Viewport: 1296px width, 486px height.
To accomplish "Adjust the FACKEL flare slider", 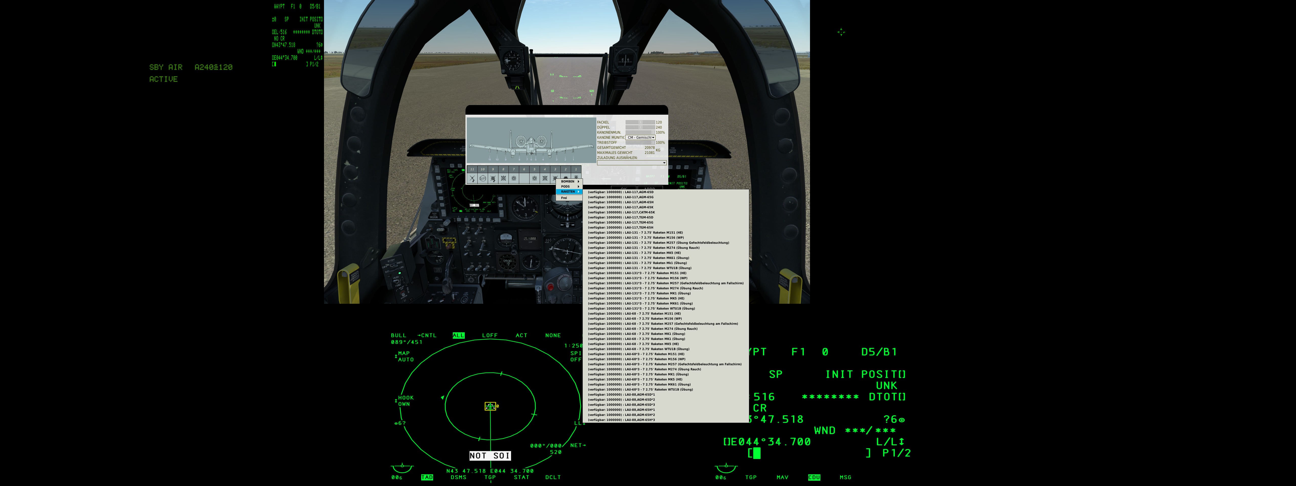I will click(x=640, y=122).
